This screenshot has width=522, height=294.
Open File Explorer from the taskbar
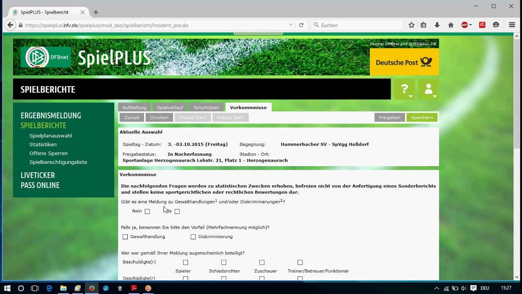(x=64, y=288)
